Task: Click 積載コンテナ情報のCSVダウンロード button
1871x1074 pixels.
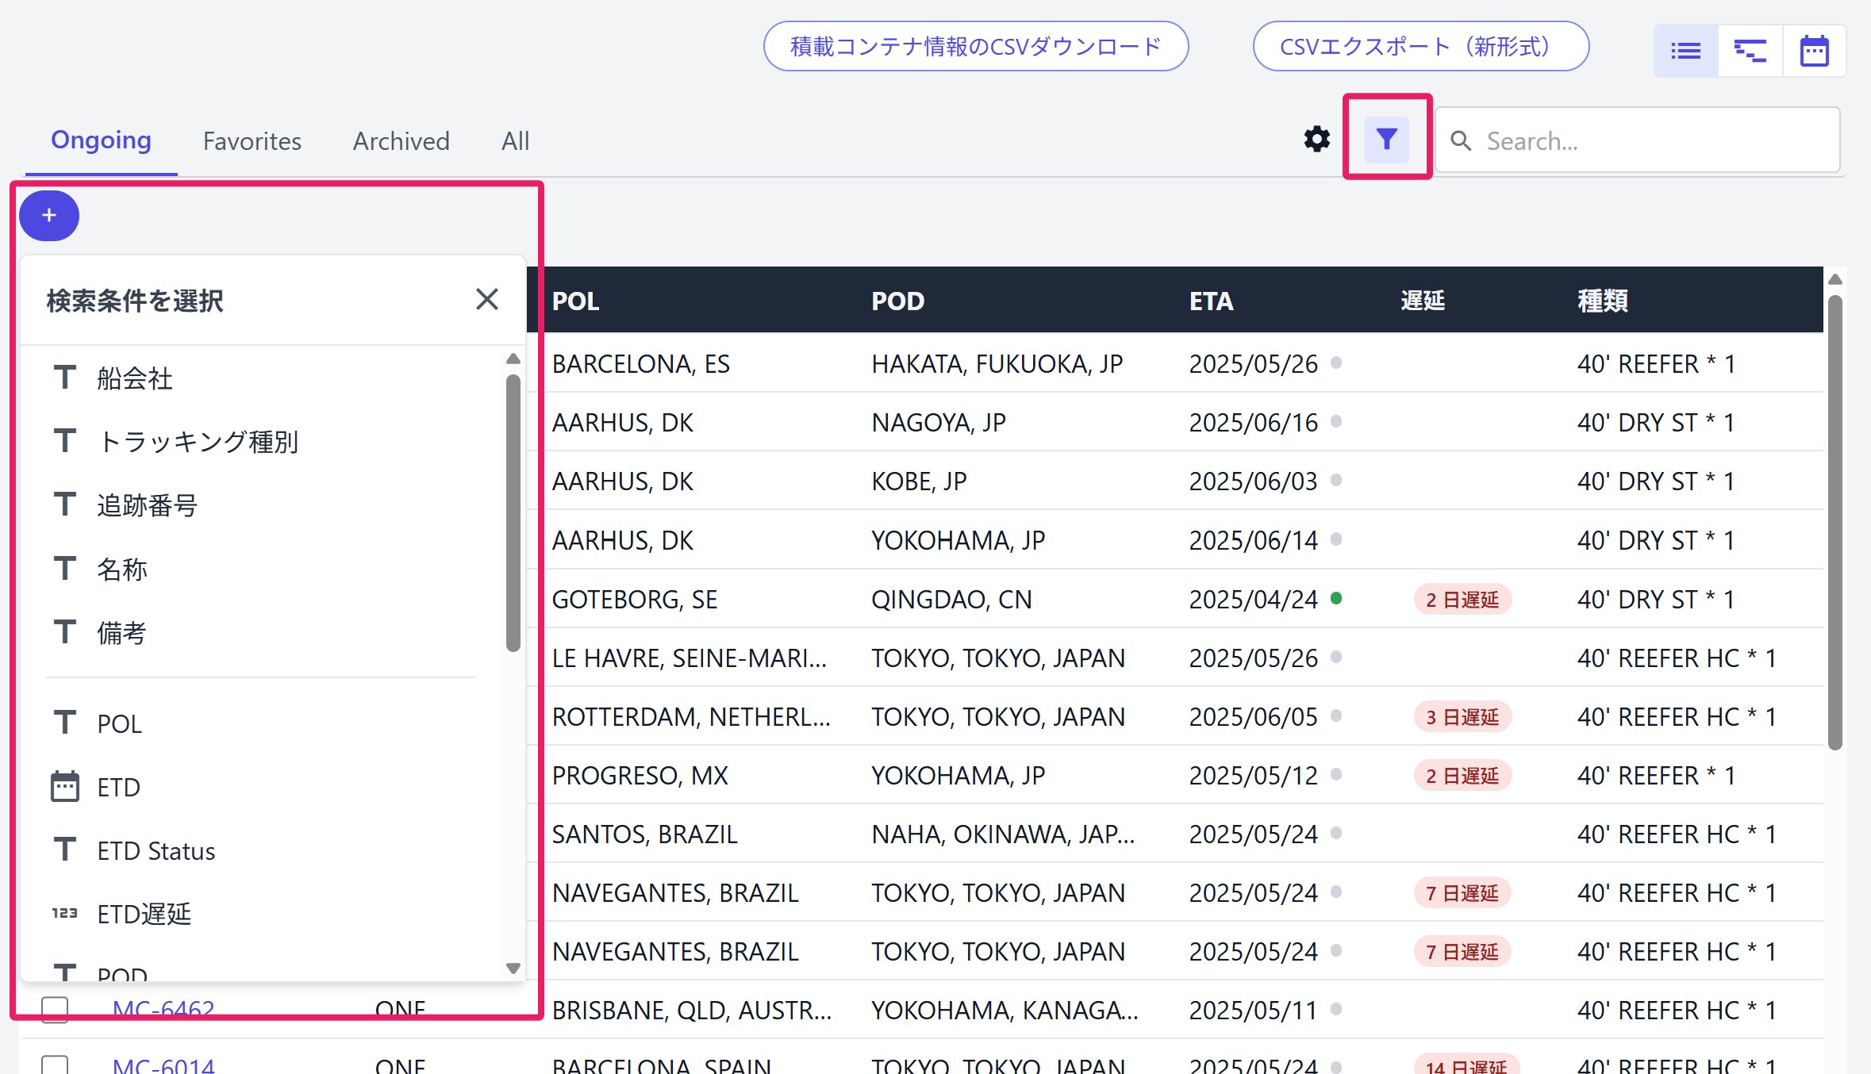Action: coord(976,46)
